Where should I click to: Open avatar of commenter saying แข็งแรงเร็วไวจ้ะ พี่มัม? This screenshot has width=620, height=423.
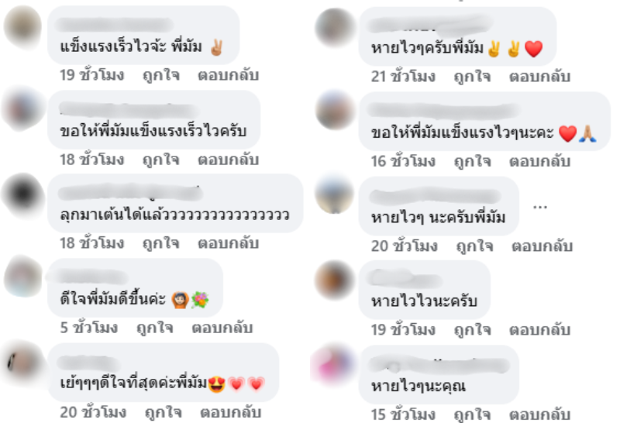click(23, 26)
